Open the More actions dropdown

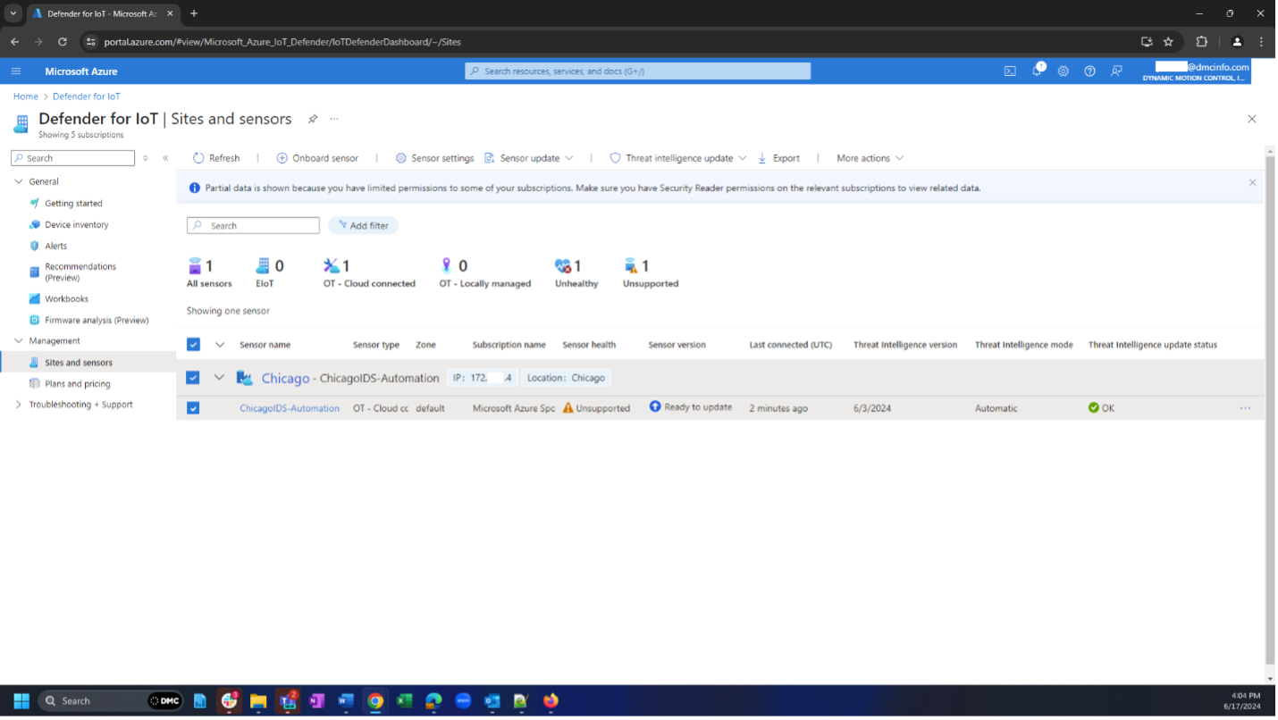(x=870, y=158)
